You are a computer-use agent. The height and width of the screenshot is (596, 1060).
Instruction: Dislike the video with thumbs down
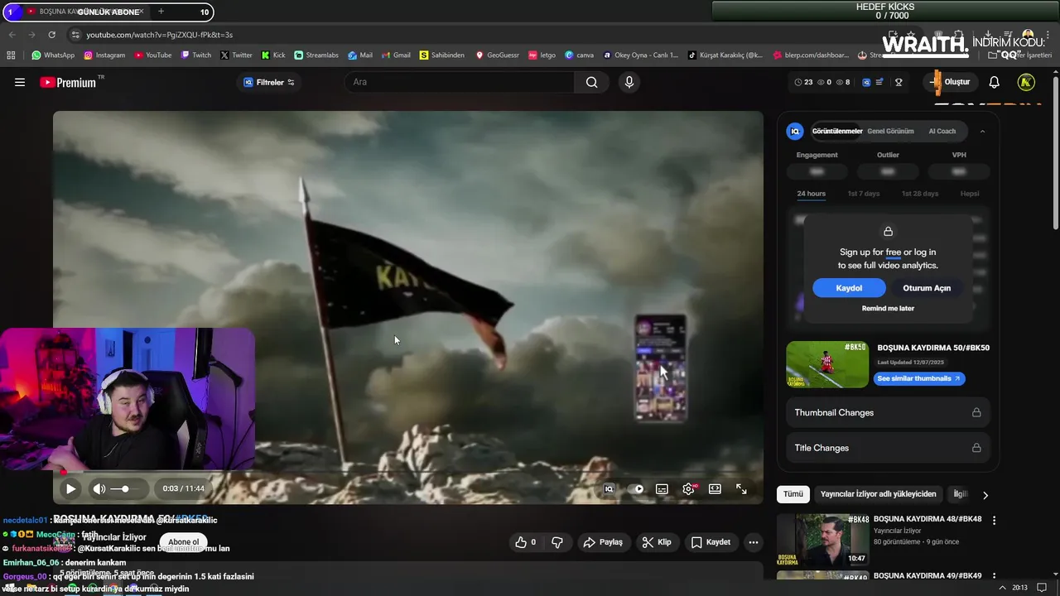tap(557, 542)
